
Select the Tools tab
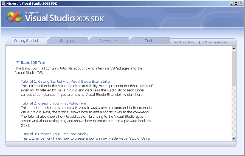point(149,41)
